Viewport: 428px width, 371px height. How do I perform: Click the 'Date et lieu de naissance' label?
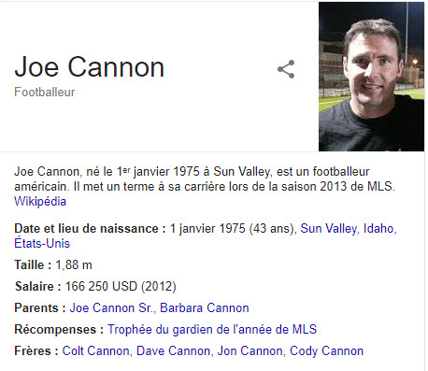click(90, 229)
